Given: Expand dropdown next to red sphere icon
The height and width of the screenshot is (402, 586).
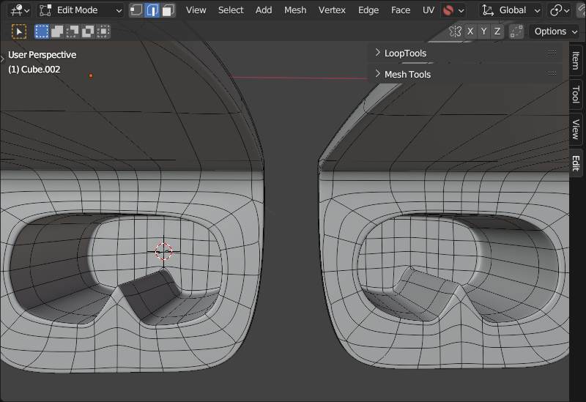Looking at the screenshot, I should (461, 10).
